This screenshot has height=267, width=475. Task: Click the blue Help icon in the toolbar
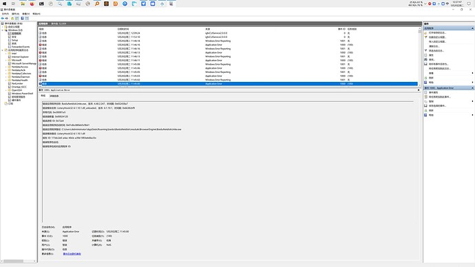click(x=22, y=18)
